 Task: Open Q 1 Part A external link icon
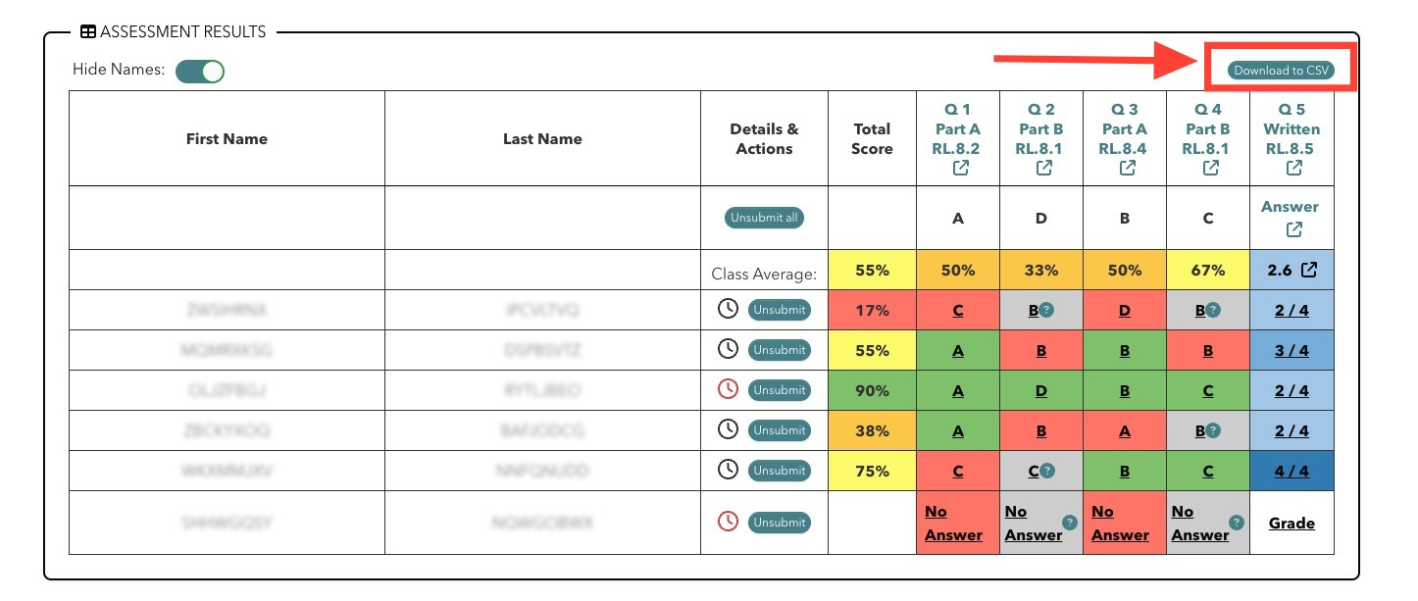(960, 169)
